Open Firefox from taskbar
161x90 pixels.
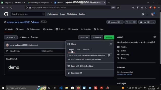78,88
